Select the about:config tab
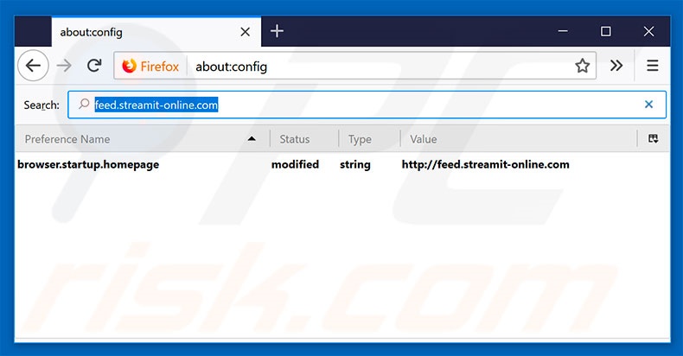Screen dimensions: 683x356 tap(156, 32)
